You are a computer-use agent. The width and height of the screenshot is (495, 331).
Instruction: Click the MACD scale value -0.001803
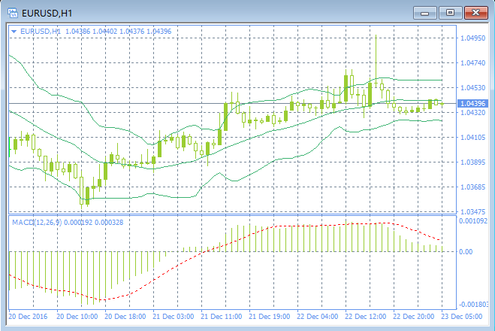(473, 305)
